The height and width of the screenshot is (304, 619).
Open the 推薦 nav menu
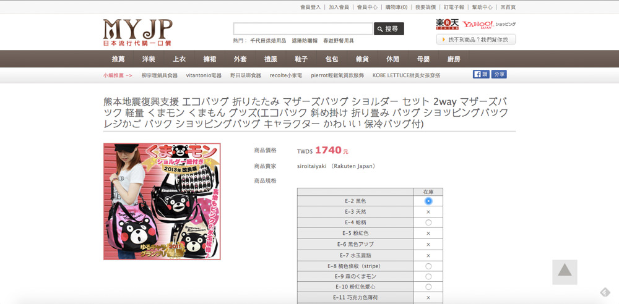pyautogui.click(x=118, y=59)
